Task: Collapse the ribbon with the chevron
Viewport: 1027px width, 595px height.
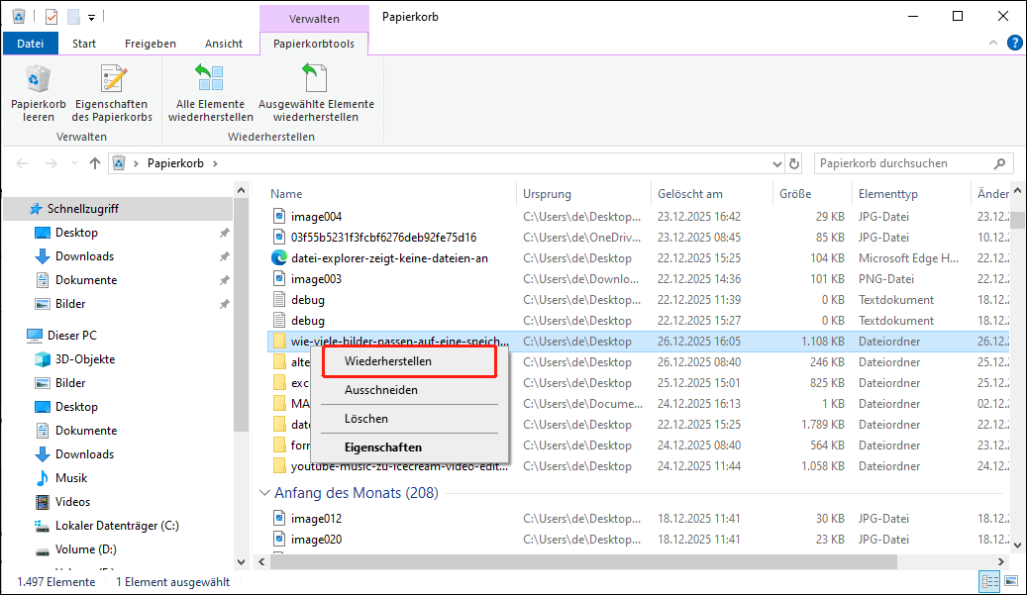Action: 993,44
